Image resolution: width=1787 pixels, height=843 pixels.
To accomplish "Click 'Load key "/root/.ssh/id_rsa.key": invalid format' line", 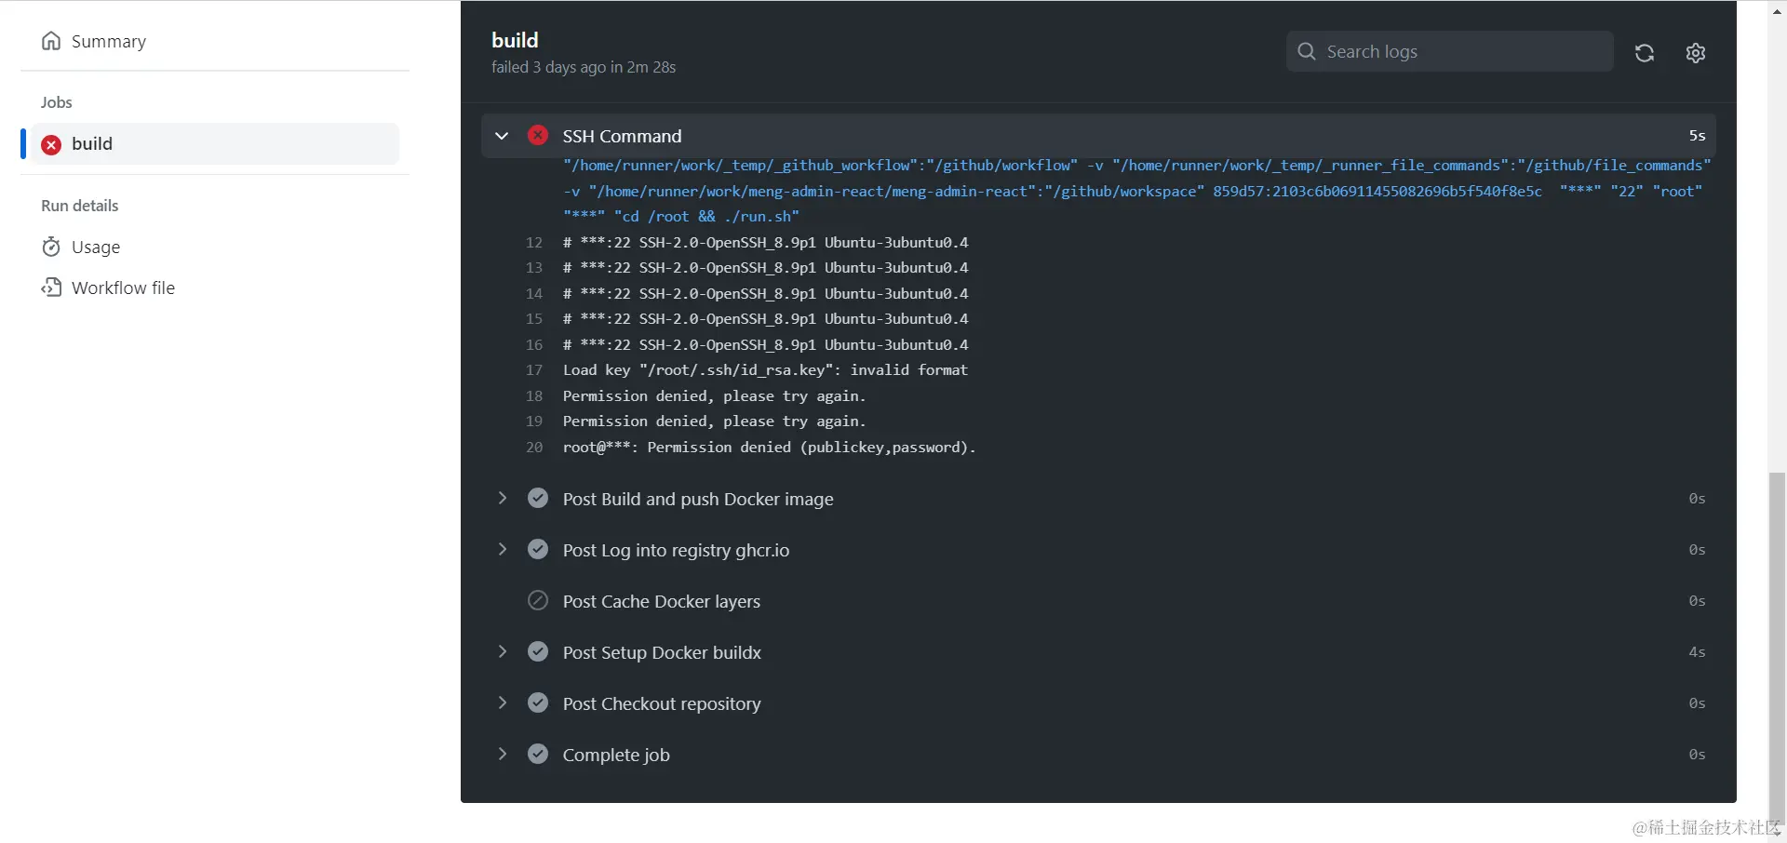I will point(765,370).
